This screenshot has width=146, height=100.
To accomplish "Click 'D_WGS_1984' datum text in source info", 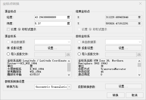I will [x=37, y=69].
